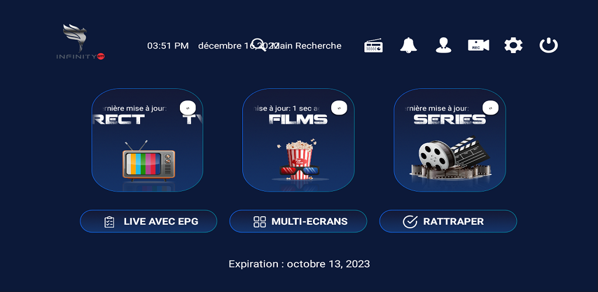598x292 pixels.
Task: Click refresh badge on Direct TV card
Action: pyautogui.click(x=187, y=108)
